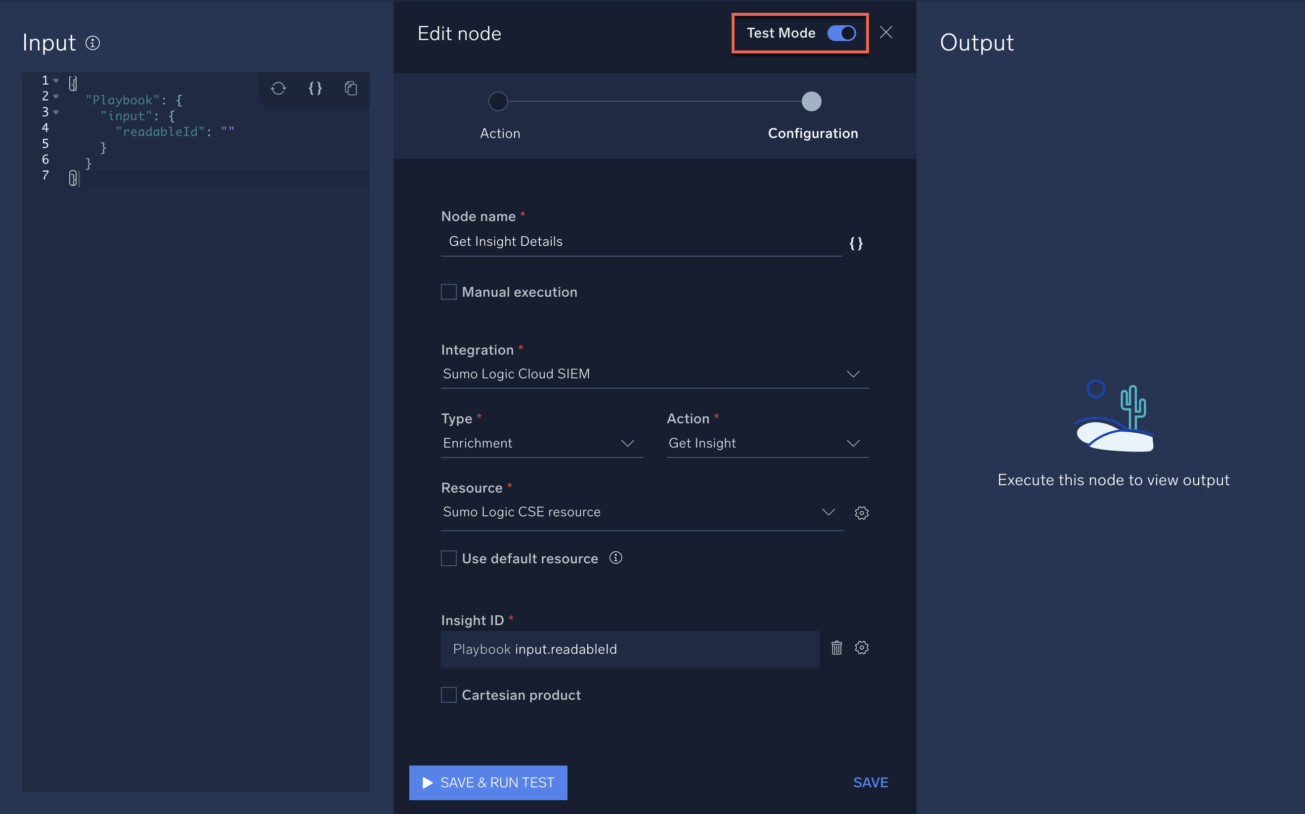Click the refresh icon in the Input panel
1305x814 pixels.
coord(279,89)
